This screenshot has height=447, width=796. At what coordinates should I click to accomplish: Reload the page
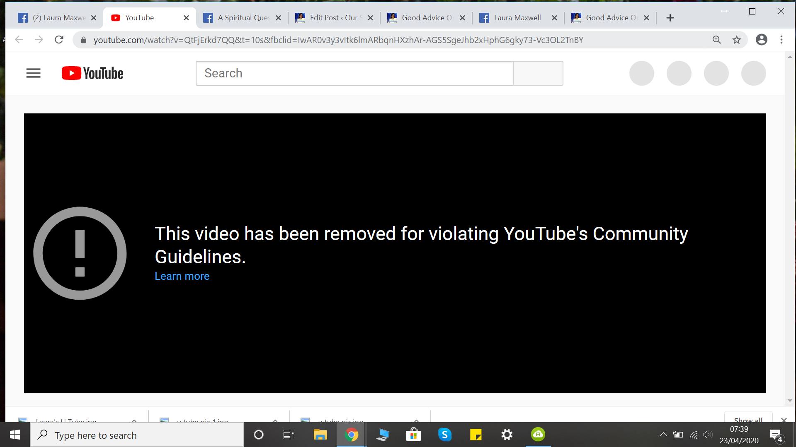click(x=59, y=40)
